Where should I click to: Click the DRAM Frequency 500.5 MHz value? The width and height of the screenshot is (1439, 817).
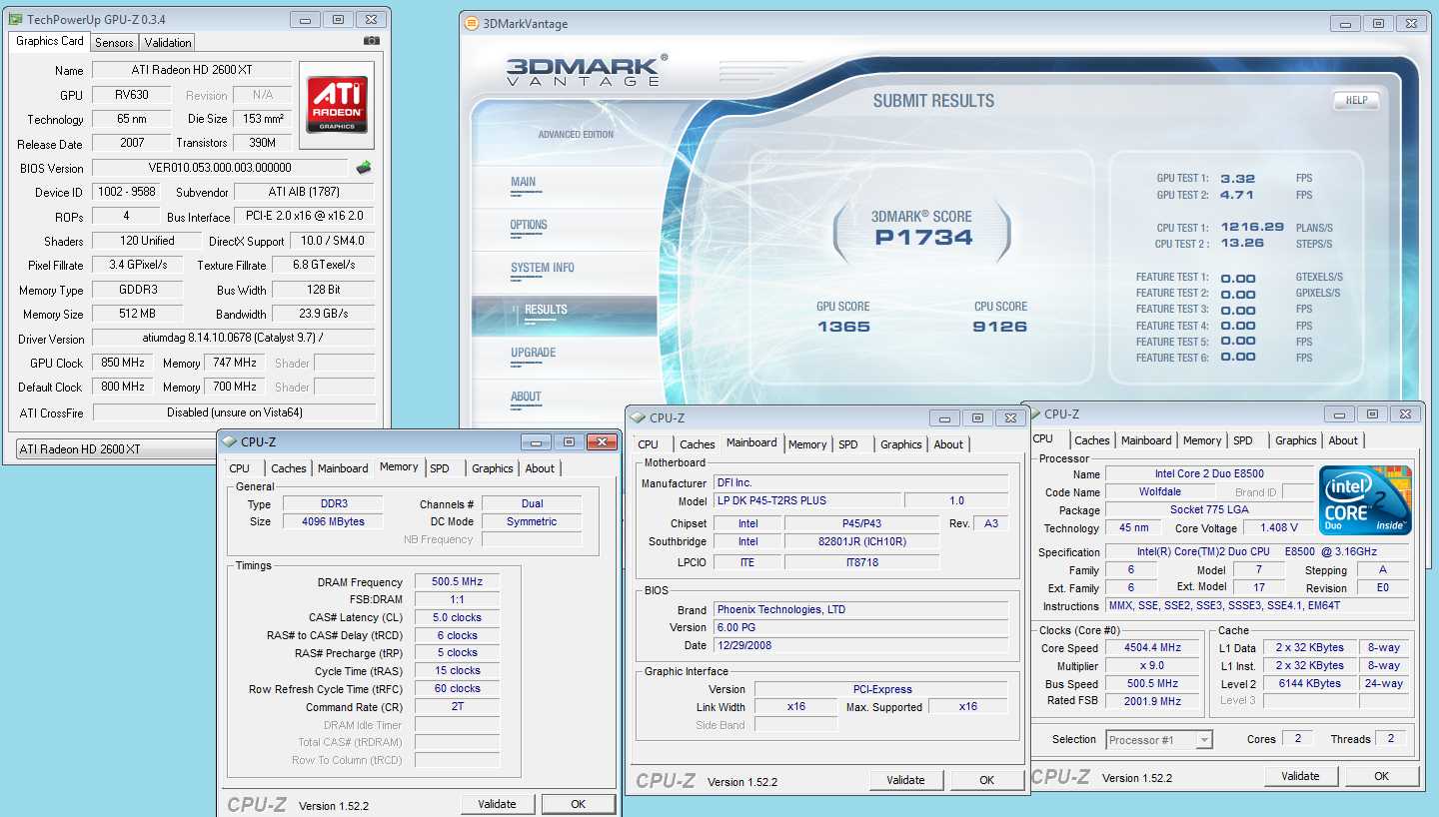click(x=456, y=582)
